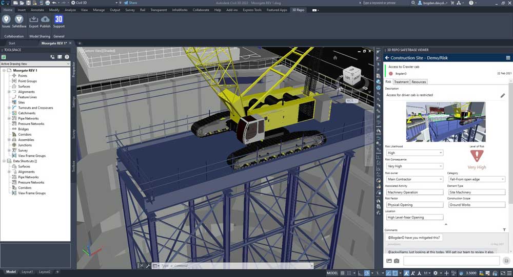Click the attach image icon below comments

(x=389, y=261)
